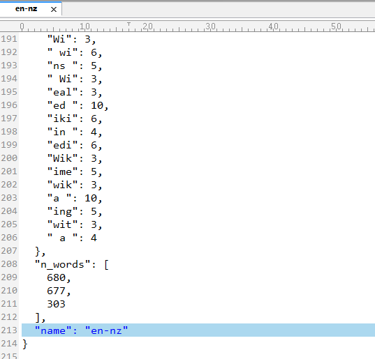Viewport: 375px width, 359px height.
Task: Click the " a ": 4 entry on line 206
Action: pos(72,238)
